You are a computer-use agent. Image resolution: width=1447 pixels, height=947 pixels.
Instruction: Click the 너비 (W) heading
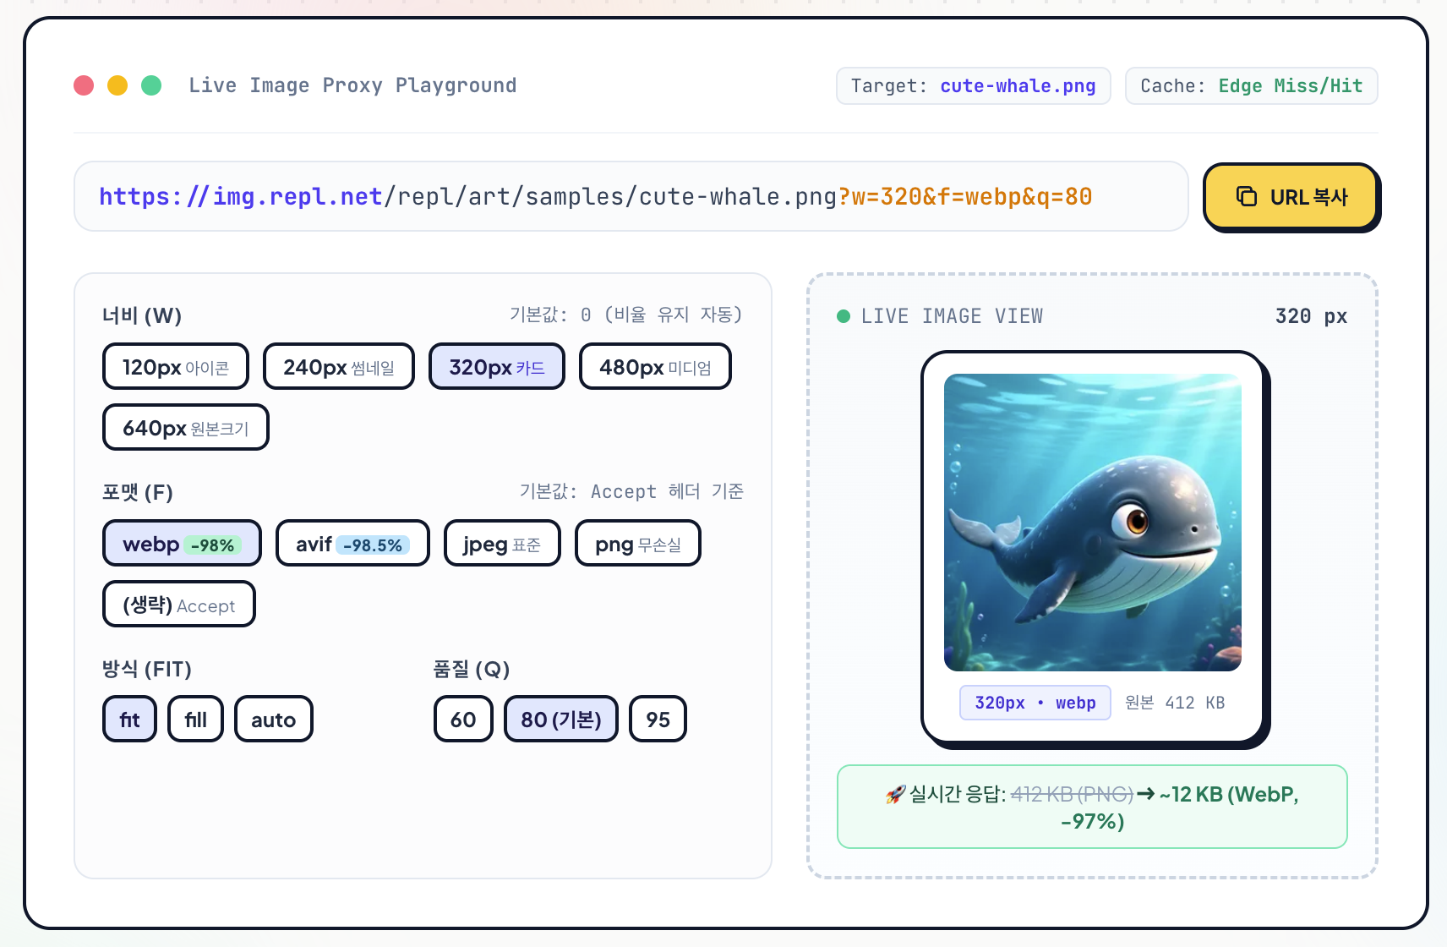coord(142,315)
